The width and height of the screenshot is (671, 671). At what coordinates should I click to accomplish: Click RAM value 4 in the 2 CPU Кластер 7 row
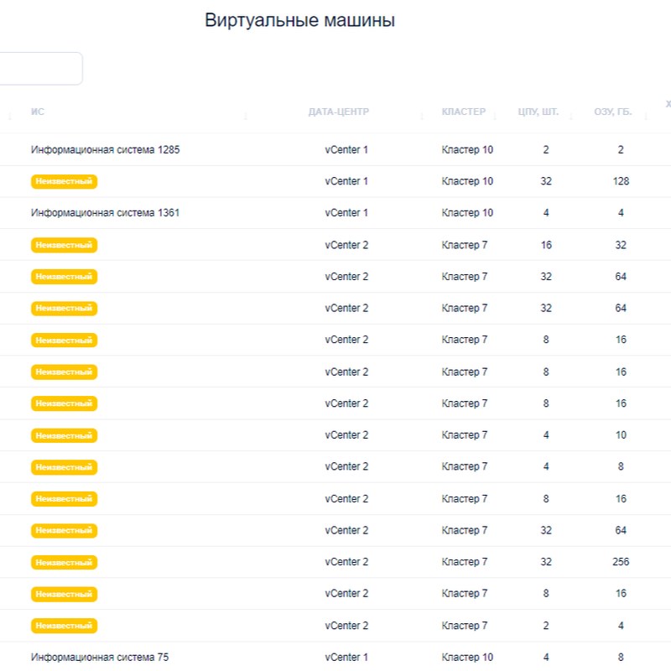[621, 625]
